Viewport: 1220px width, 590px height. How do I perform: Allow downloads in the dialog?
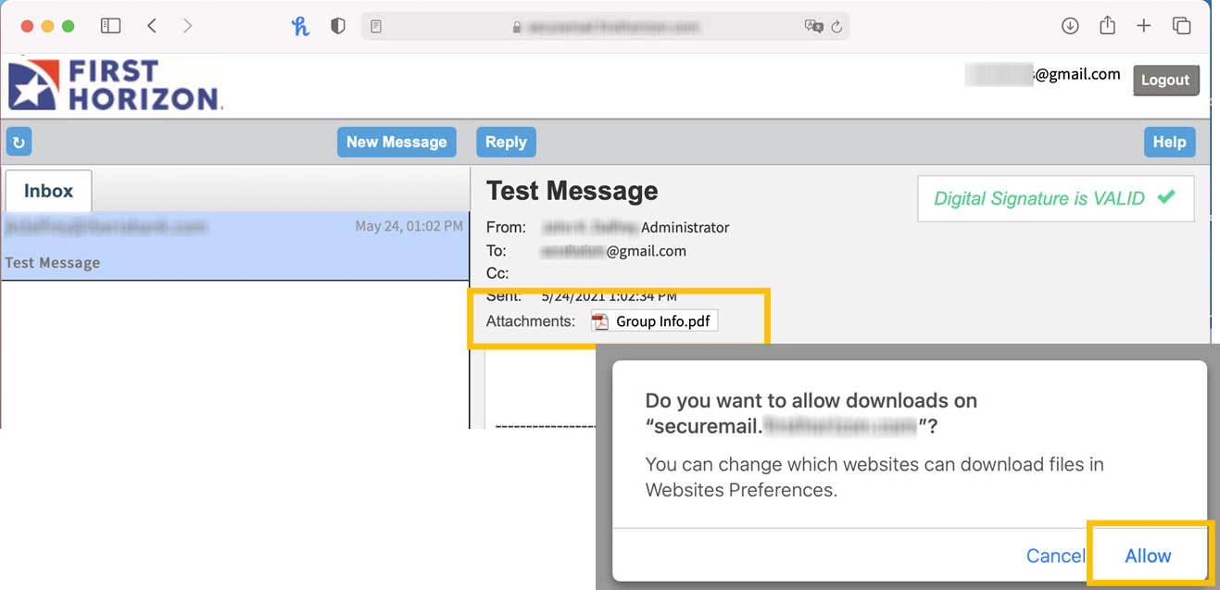point(1148,556)
